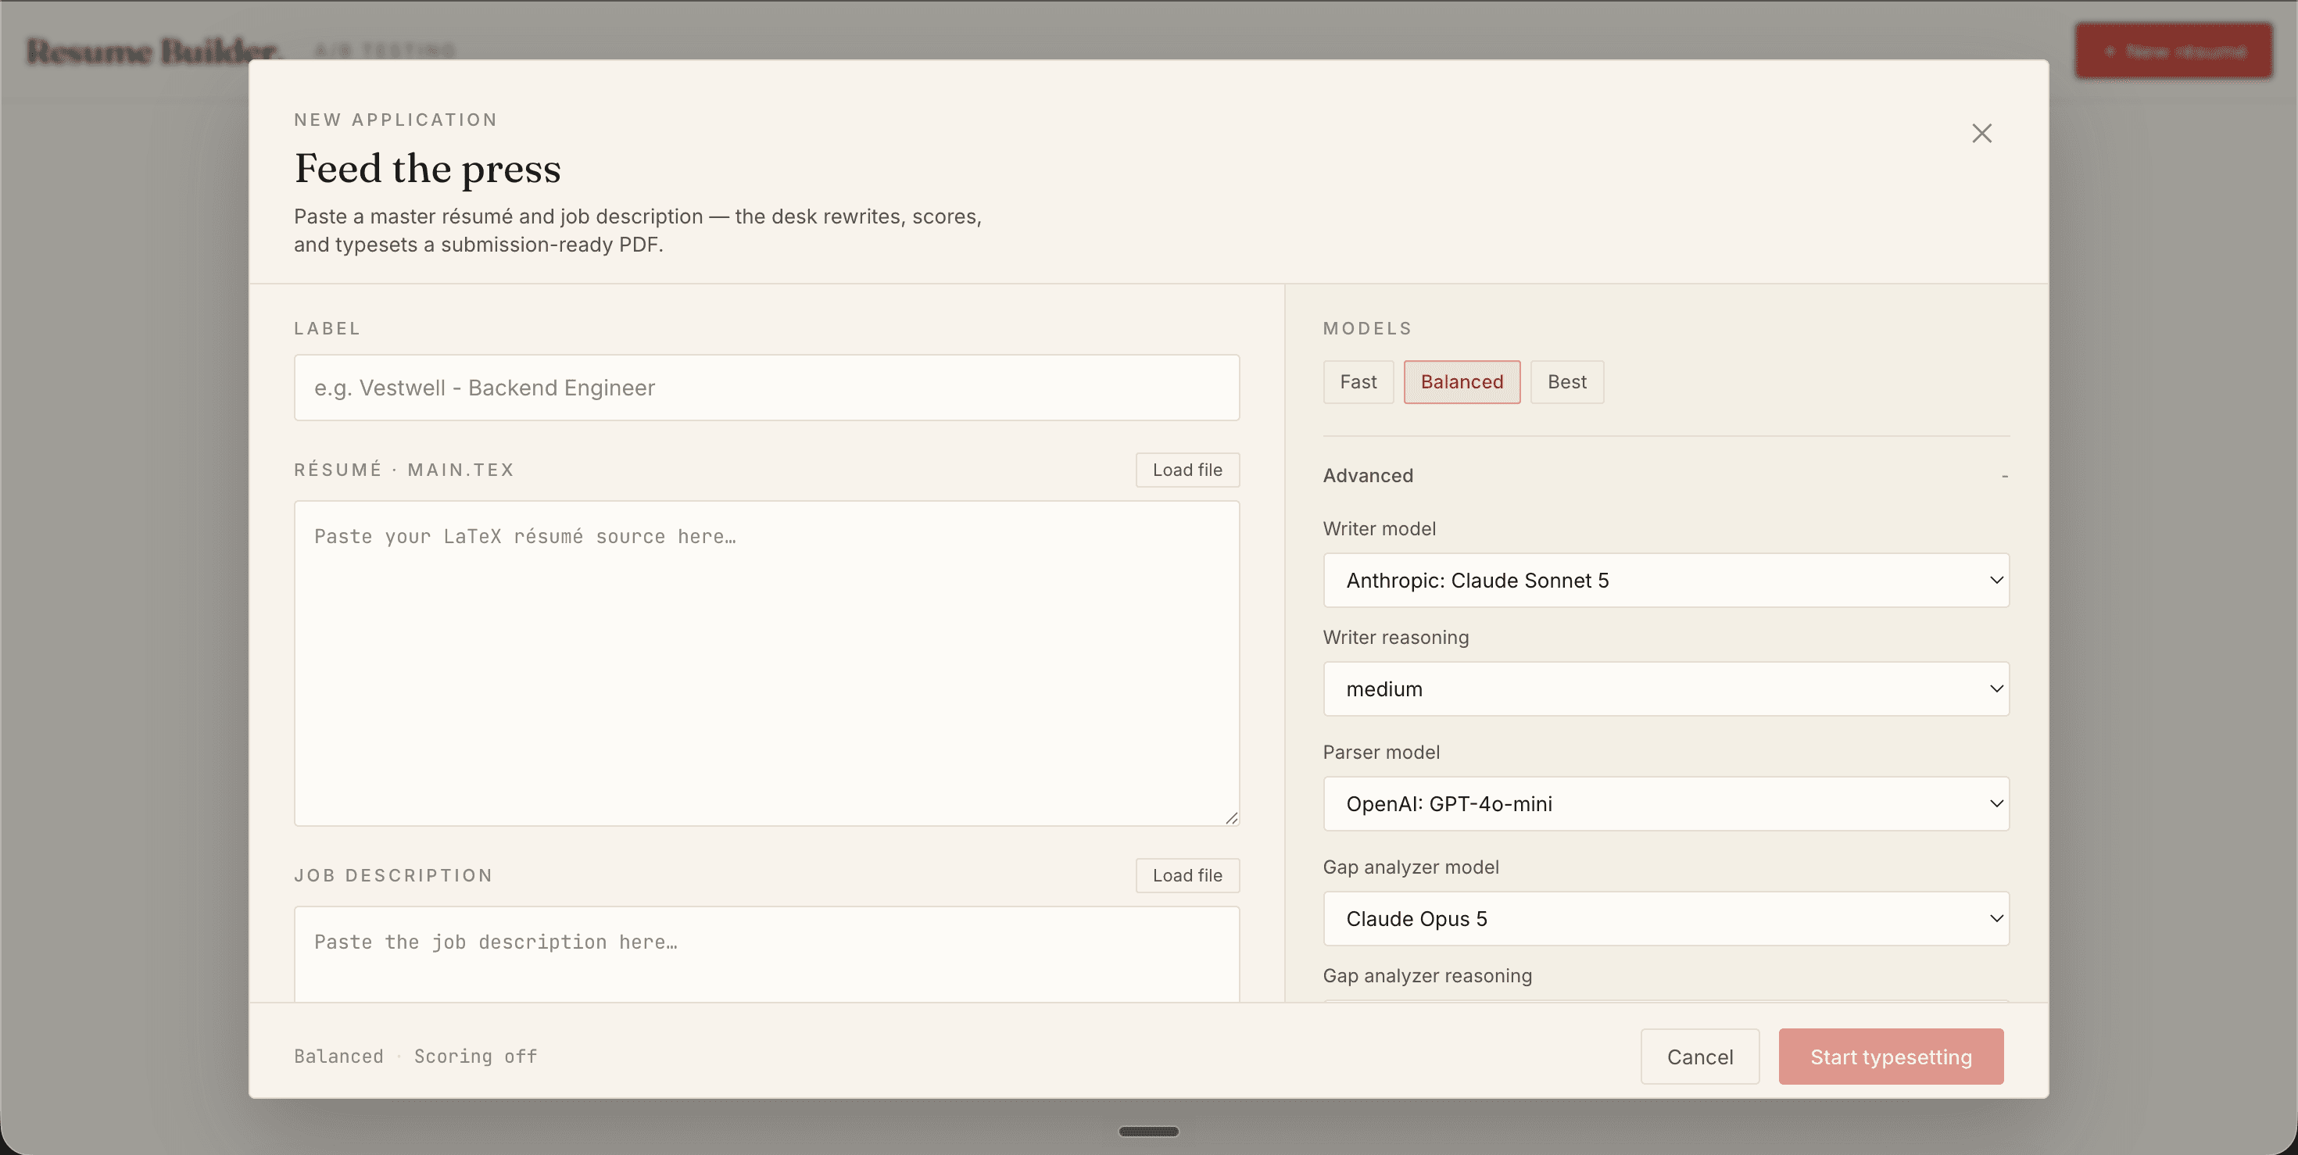Load file for résumé main.tex

(1187, 470)
